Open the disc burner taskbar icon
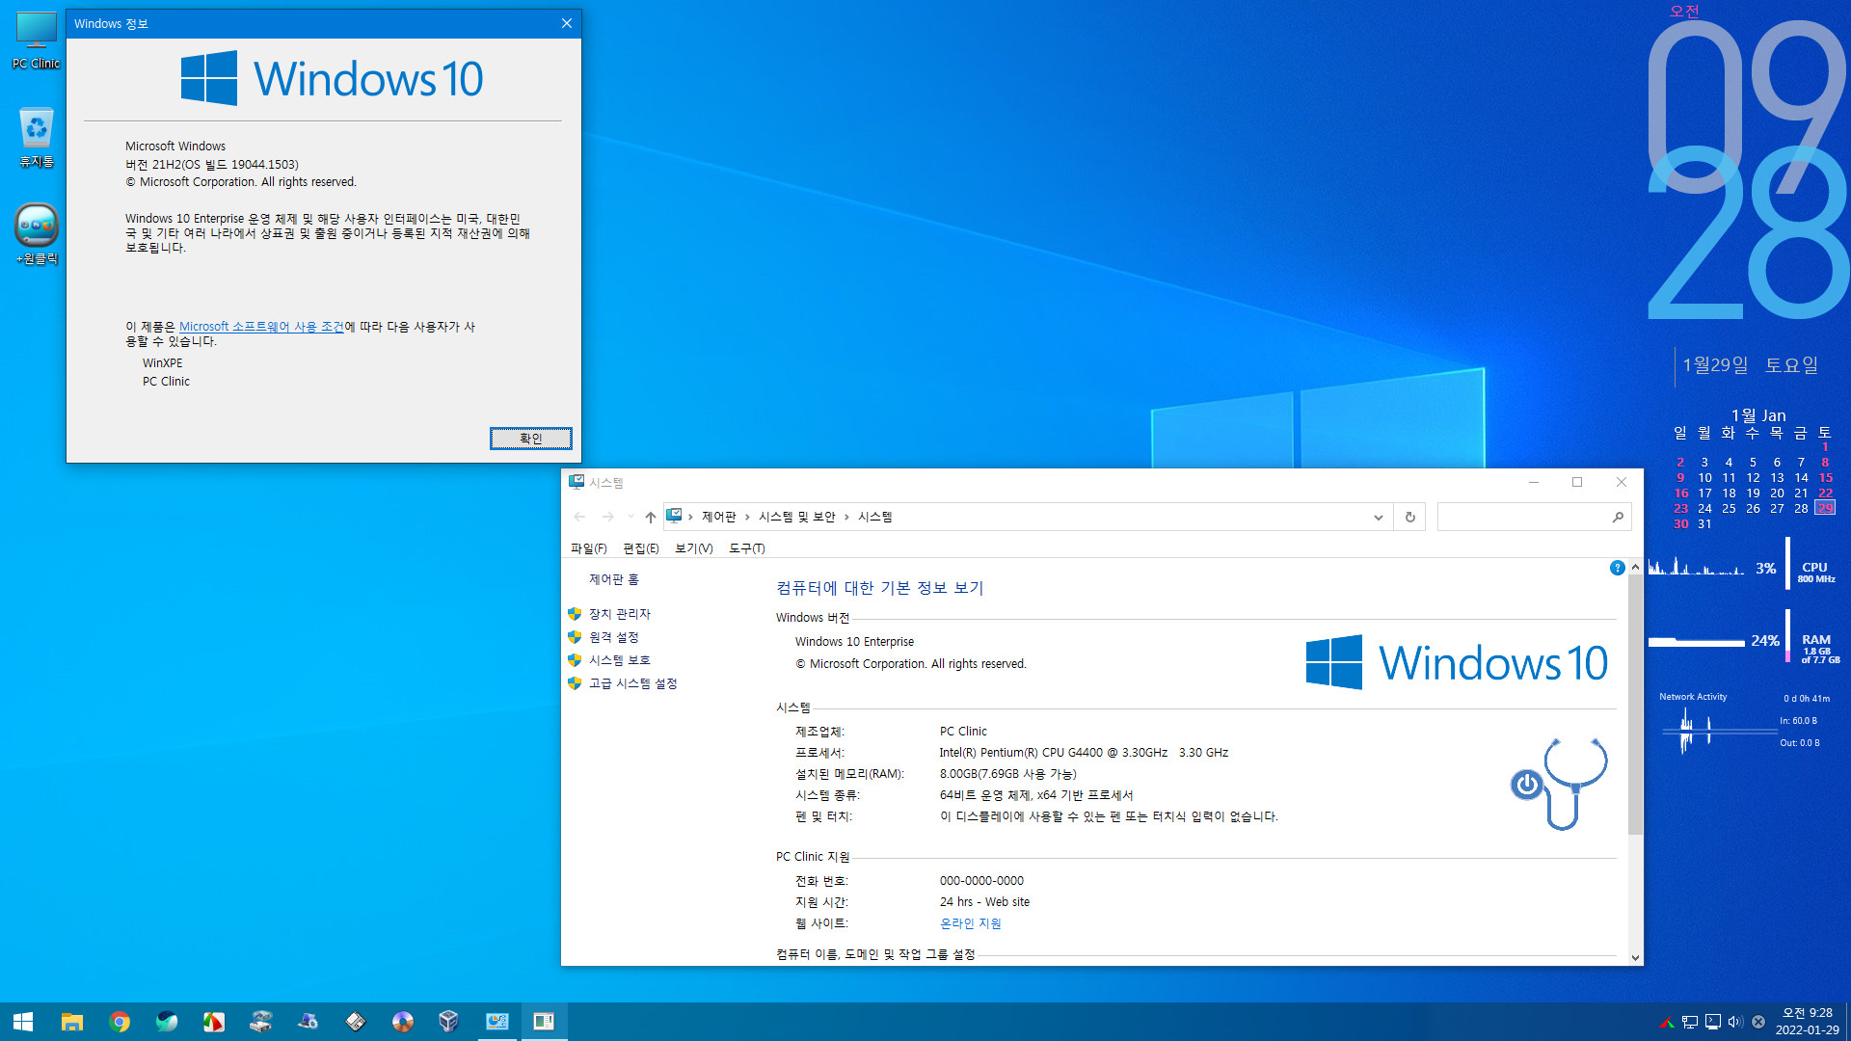 [402, 1022]
